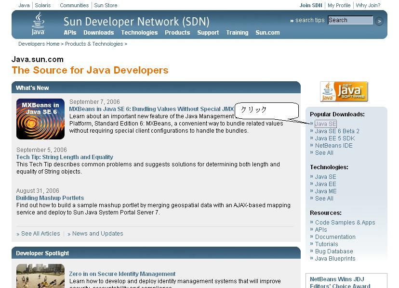
Task: Click the 'Sun Developer Network (SDN)' title
Action: 136,22
